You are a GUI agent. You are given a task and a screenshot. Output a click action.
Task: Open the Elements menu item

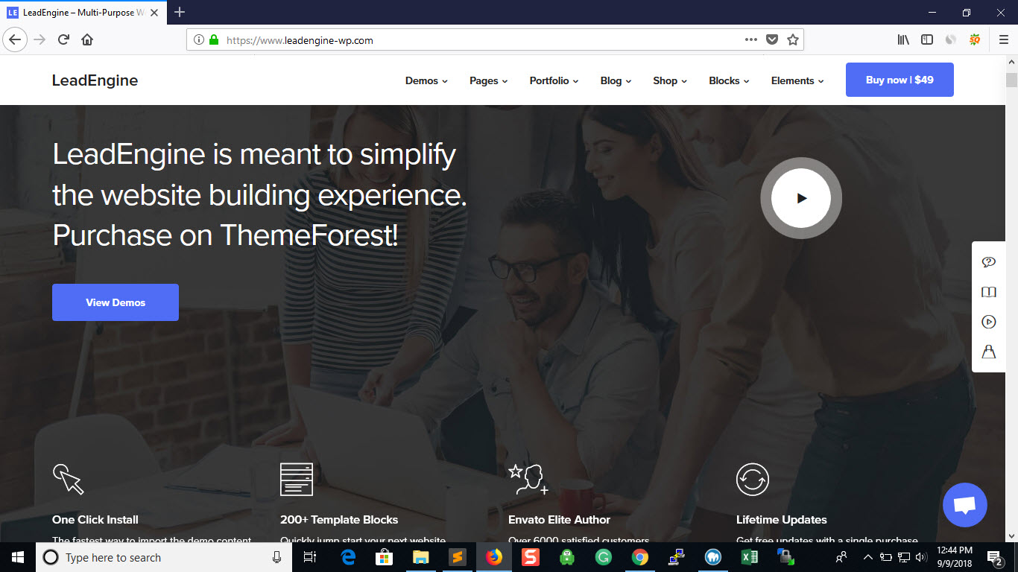click(x=797, y=80)
